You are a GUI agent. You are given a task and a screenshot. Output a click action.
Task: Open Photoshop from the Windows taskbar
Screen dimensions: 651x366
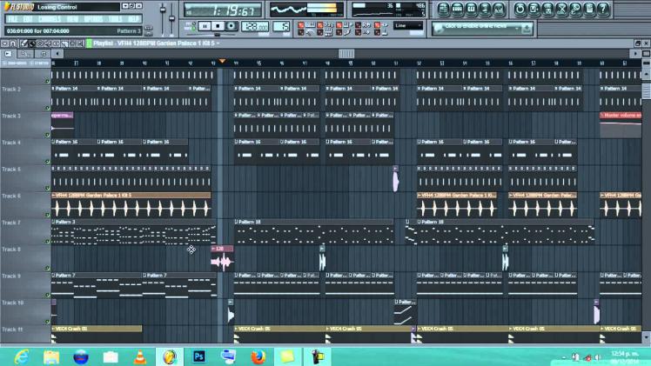click(x=198, y=356)
